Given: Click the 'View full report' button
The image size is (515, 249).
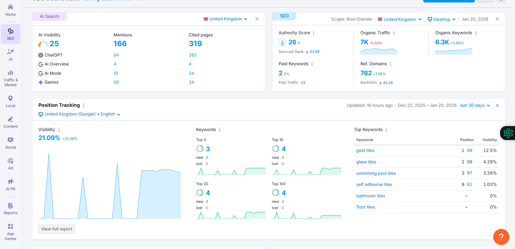Looking at the screenshot, I should 56,229.
